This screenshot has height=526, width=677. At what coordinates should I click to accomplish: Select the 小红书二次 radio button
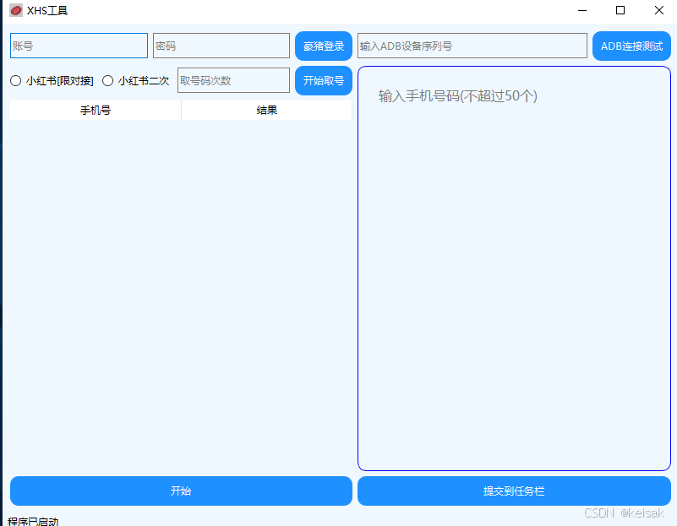(x=107, y=80)
